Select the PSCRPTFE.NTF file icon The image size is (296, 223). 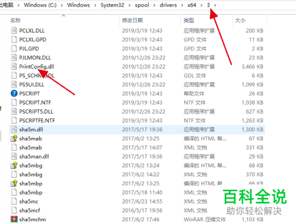pos(14,121)
